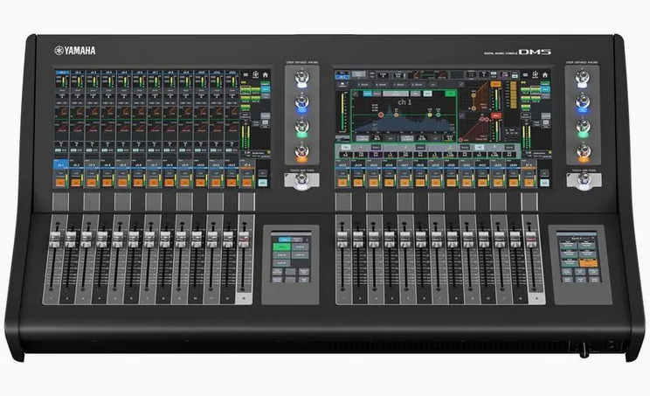Toggle first channel's orange ON button on right screen

(x=342, y=183)
